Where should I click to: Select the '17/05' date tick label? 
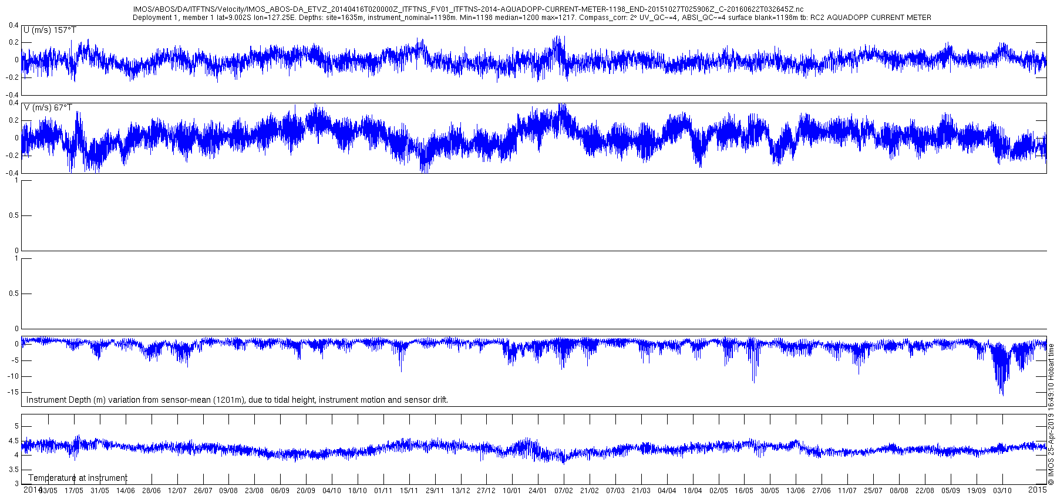[74, 491]
